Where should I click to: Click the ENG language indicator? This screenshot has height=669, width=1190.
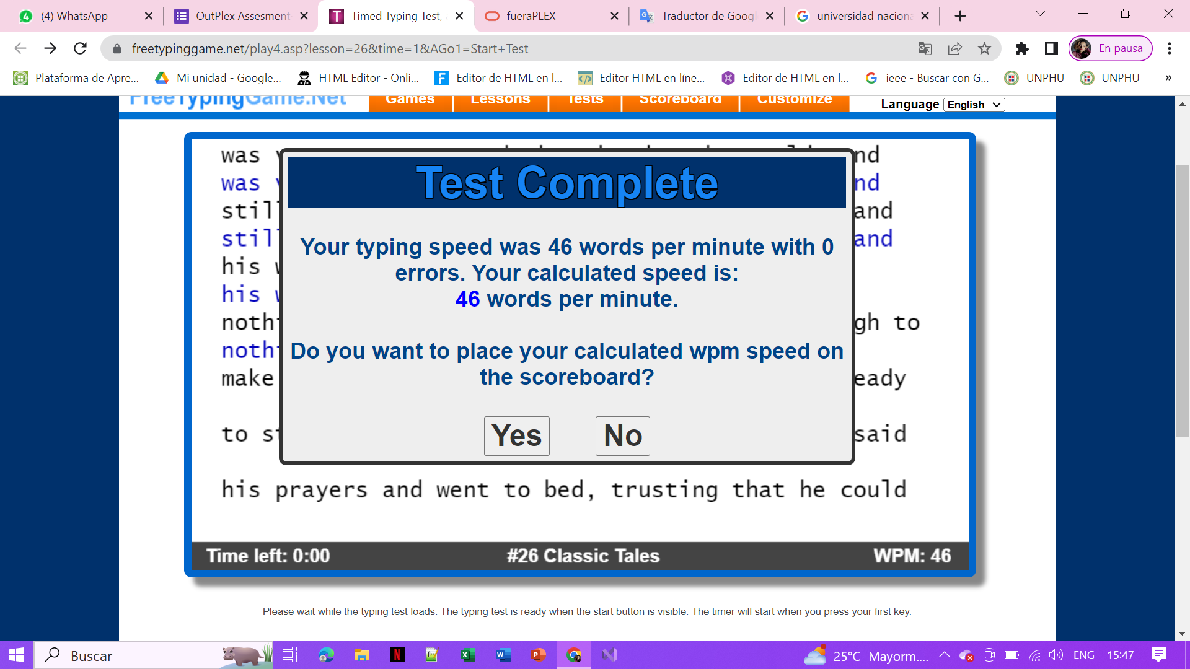1083,655
